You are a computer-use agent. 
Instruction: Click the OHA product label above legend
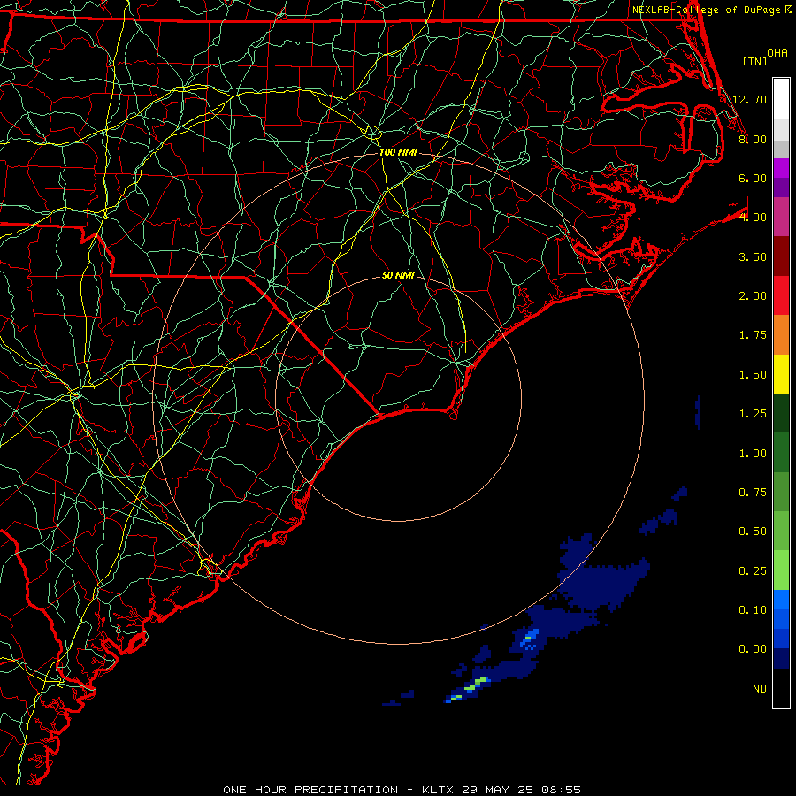click(777, 53)
